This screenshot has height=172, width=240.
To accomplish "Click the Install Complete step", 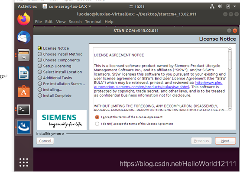I will pyautogui.click(x=55, y=96).
